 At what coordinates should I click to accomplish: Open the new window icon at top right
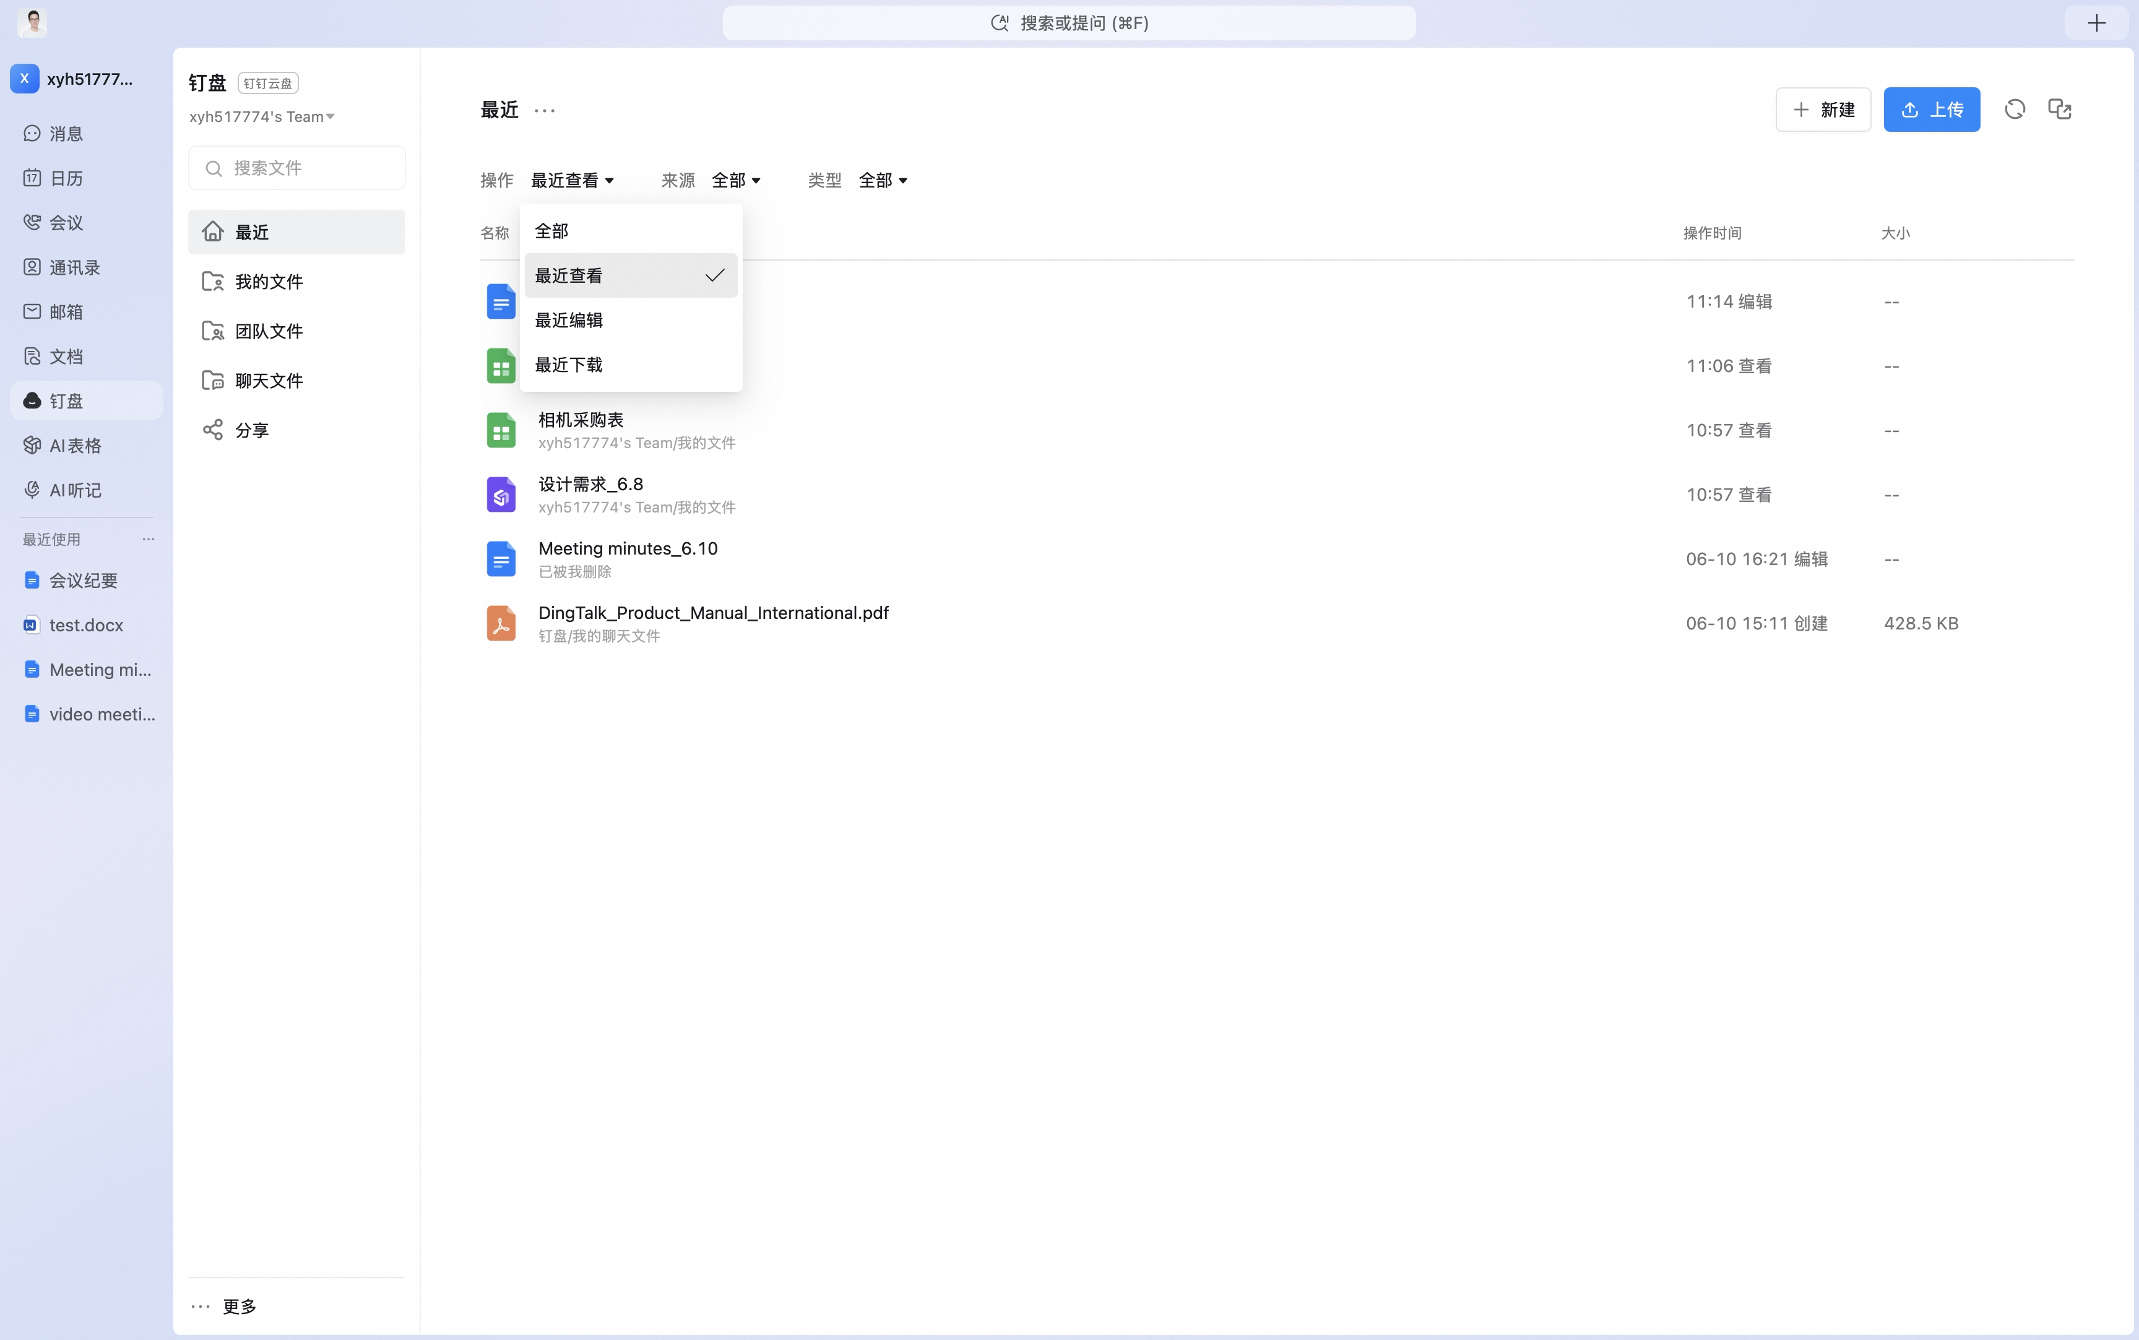point(2059,109)
